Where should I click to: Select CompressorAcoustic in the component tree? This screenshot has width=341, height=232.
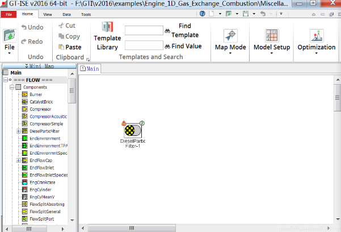tap(48, 117)
